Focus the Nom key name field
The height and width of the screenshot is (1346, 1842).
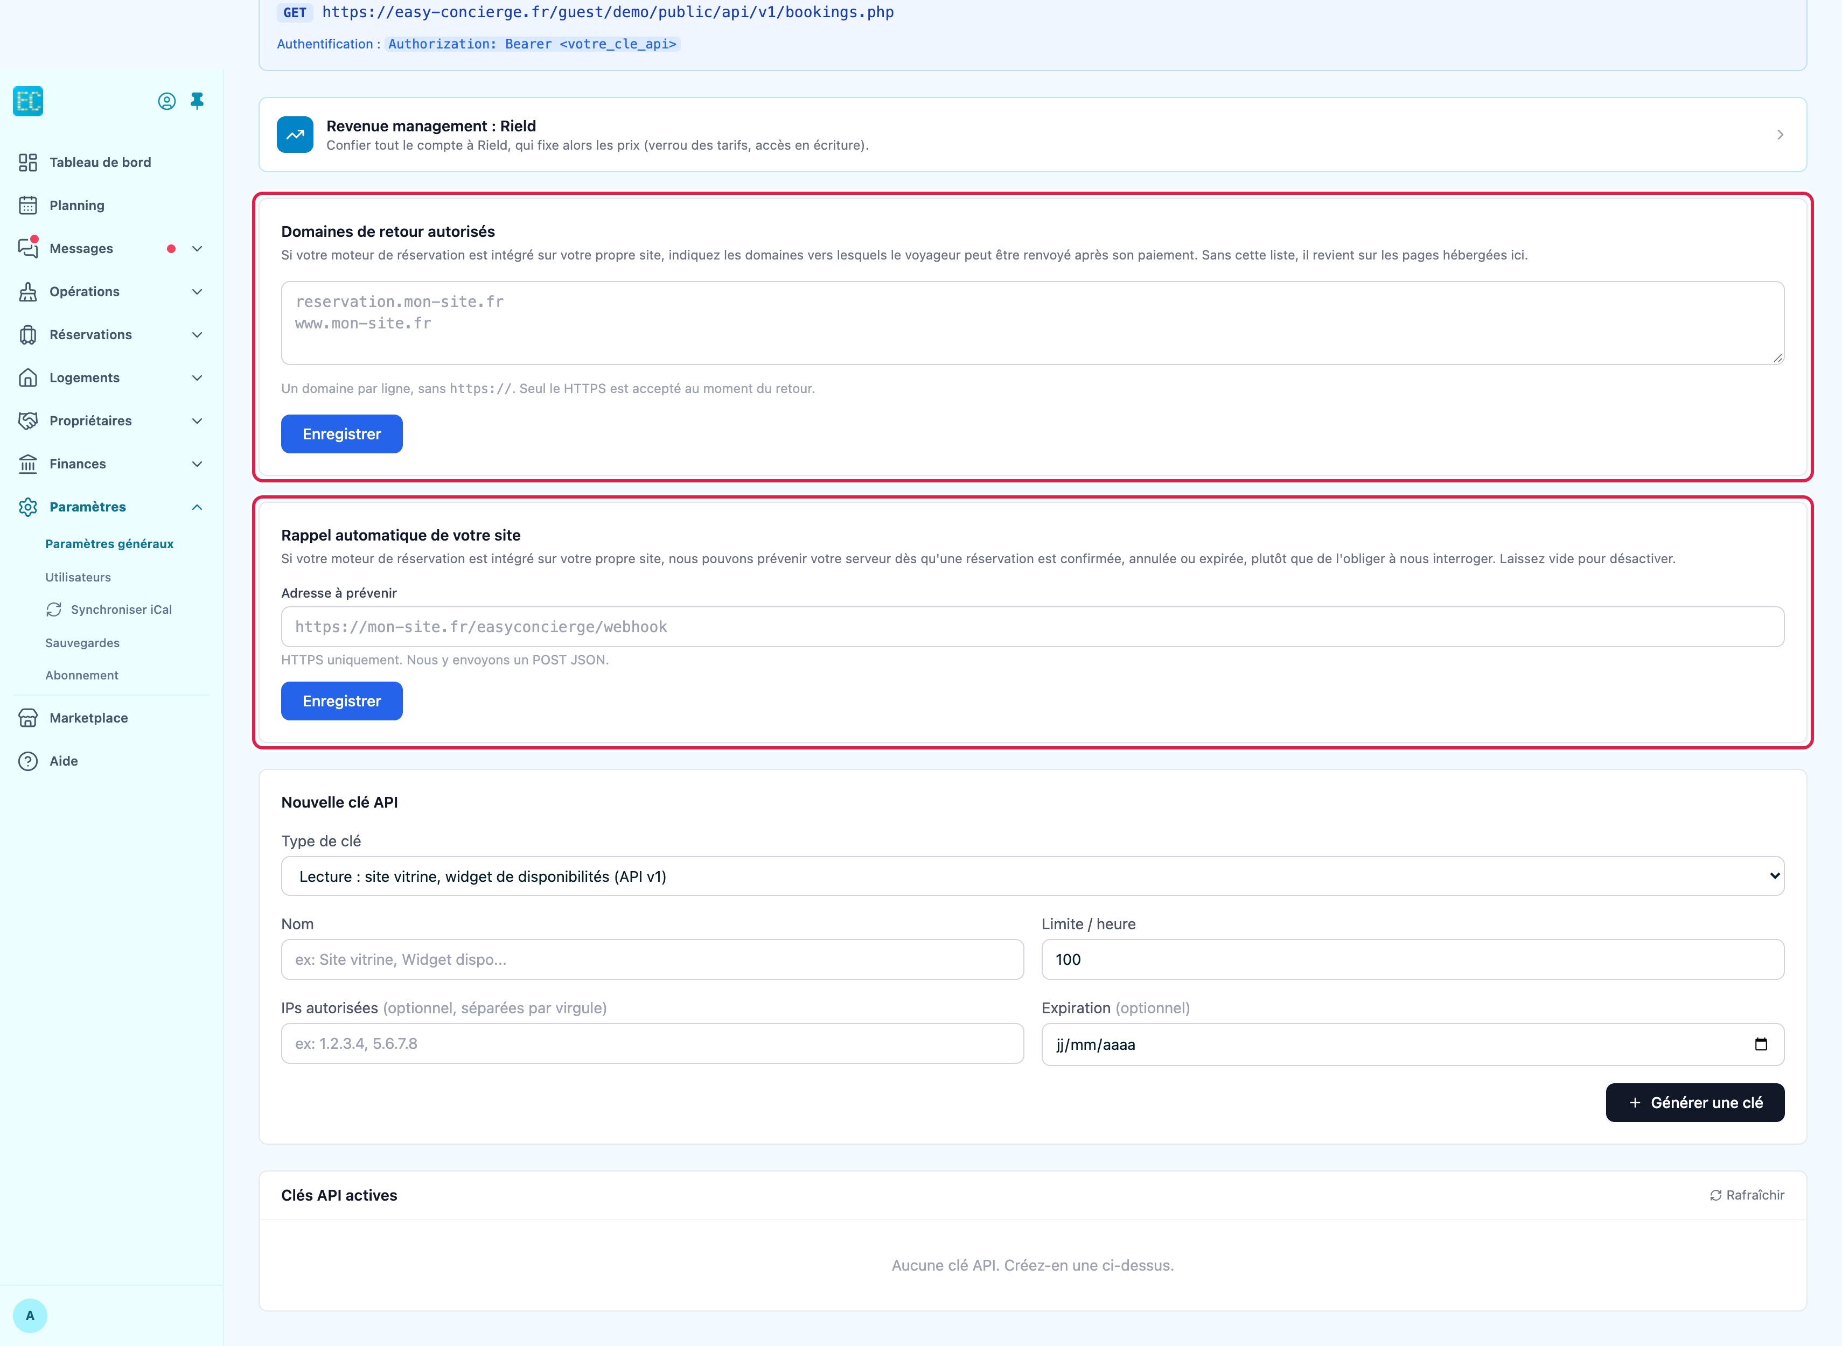(x=652, y=960)
